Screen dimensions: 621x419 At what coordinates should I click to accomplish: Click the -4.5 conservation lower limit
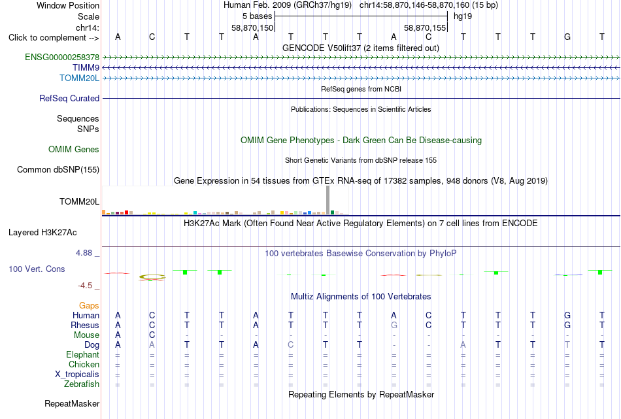pyautogui.click(x=85, y=286)
